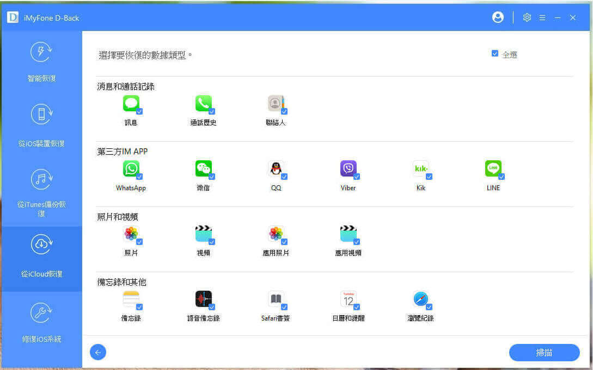Toggle the 全選 select-all checkbox
Screen dimensions: 593x370
[x=494, y=54]
